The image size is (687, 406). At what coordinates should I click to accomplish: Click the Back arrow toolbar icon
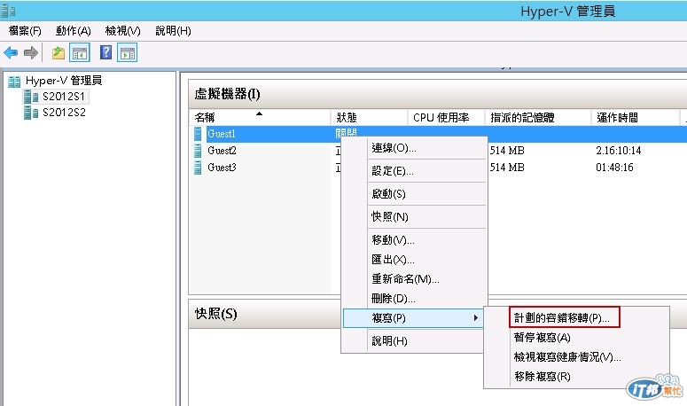click(x=11, y=53)
